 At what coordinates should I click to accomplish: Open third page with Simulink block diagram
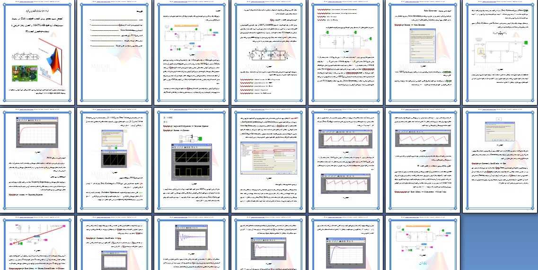192,53
